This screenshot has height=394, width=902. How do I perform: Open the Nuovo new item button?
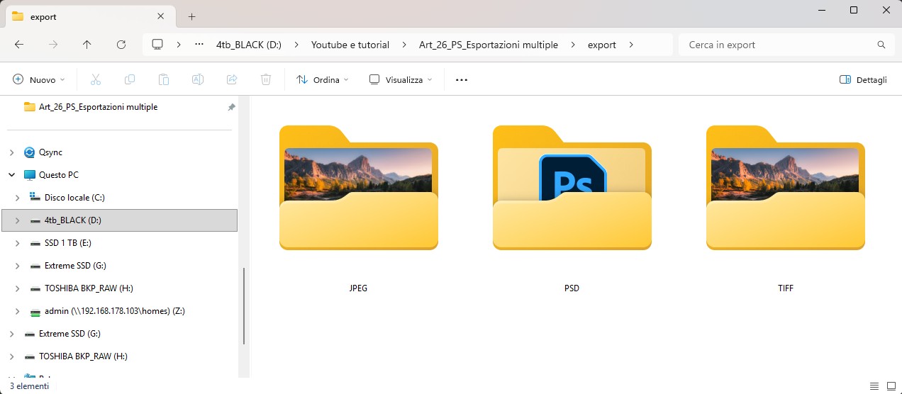click(39, 80)
